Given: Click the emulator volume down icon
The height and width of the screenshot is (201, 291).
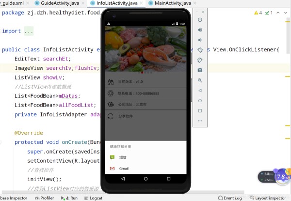Looking at the screenshot, I should pos(200,40).
